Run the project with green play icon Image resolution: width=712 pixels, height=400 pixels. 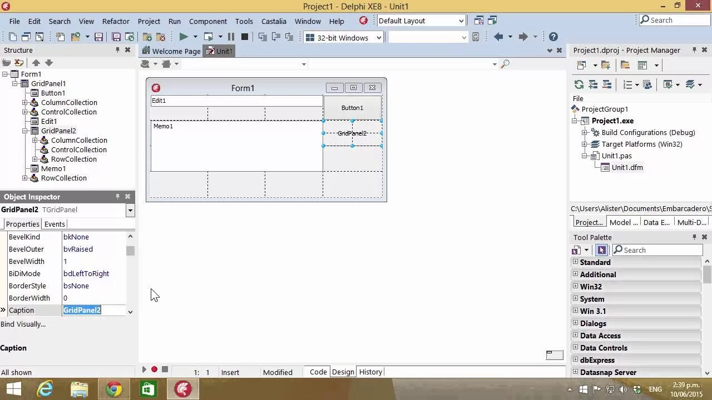183,37
